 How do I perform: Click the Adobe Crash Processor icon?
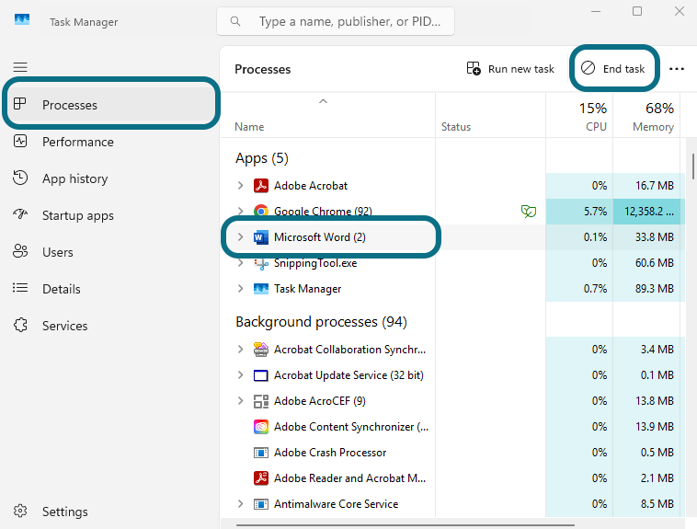[261, 453]
